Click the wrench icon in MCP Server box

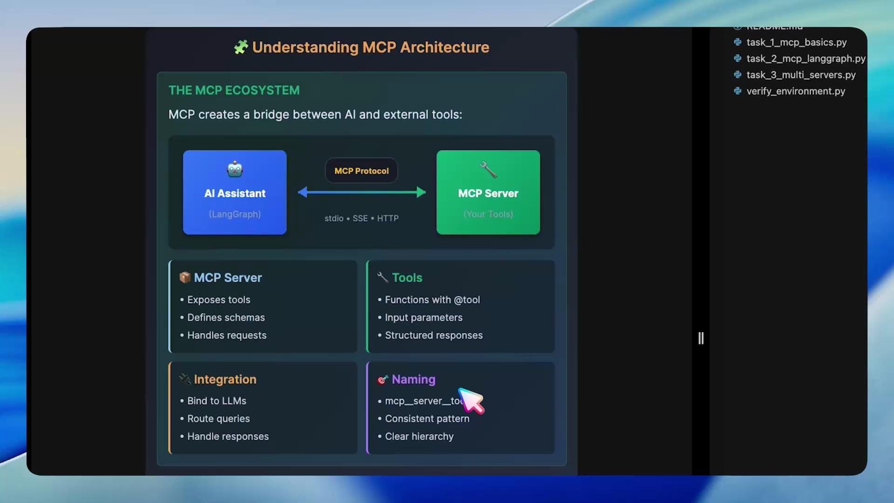point(488,170)
